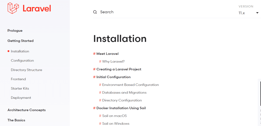Open the Directory Structure page
This screenshot has height=126, width=261.
(27, 70)
